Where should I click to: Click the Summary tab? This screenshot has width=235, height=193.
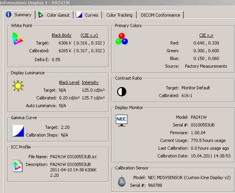(x=19, y=15)
